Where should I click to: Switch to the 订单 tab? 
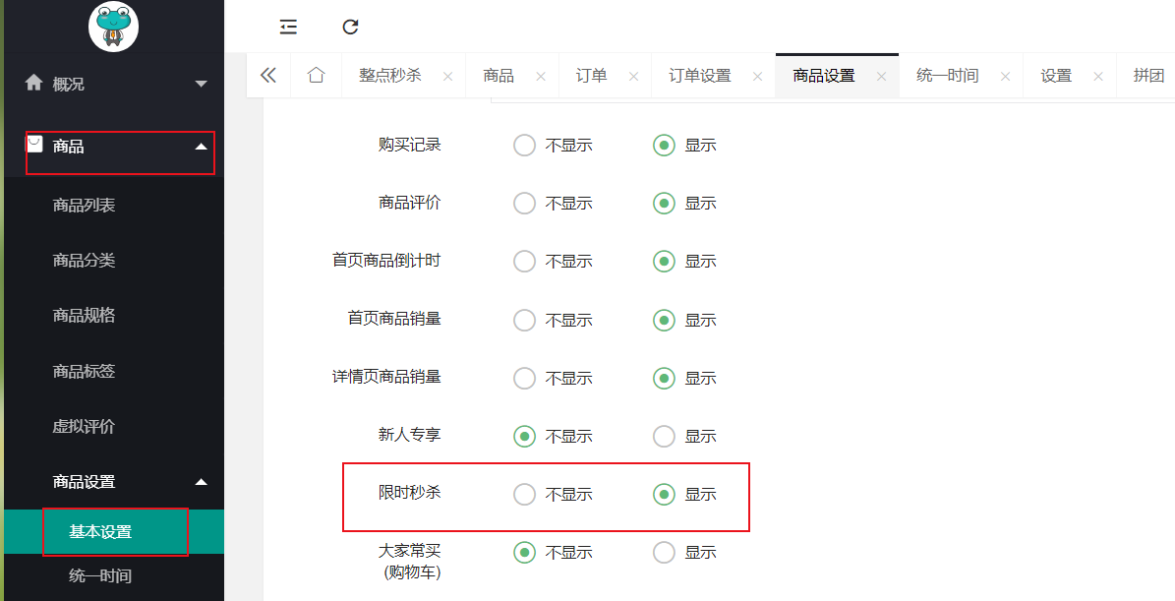click(591, 76)
